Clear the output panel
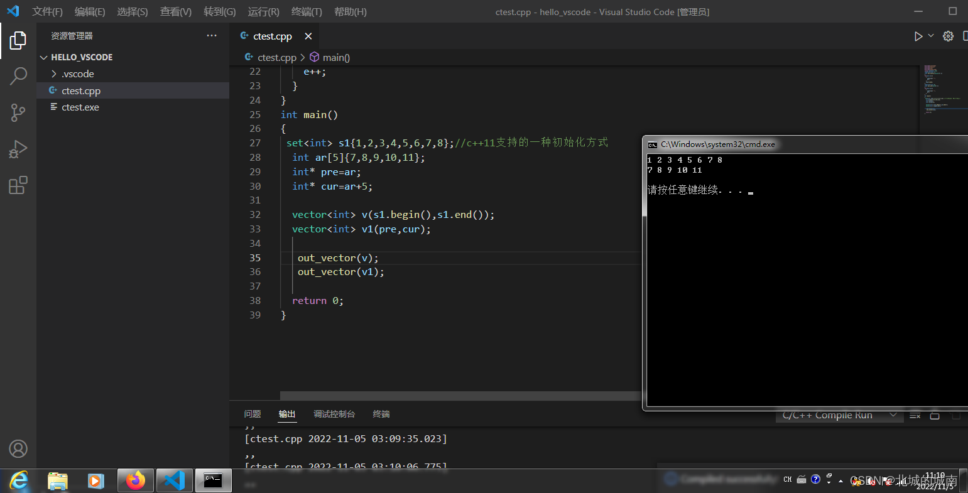Image resolution: width=968 pixels, height=493 pixels. coord(915,415)
